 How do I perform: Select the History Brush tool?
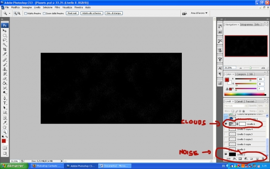click(x=4, y=74)
